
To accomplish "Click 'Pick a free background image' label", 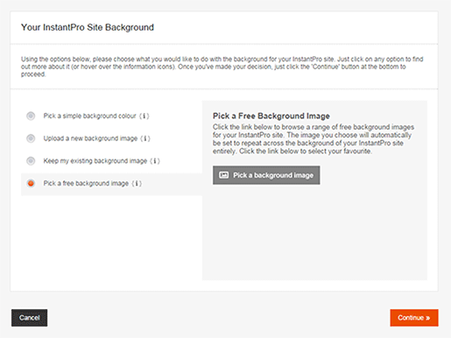I will 86,183.
